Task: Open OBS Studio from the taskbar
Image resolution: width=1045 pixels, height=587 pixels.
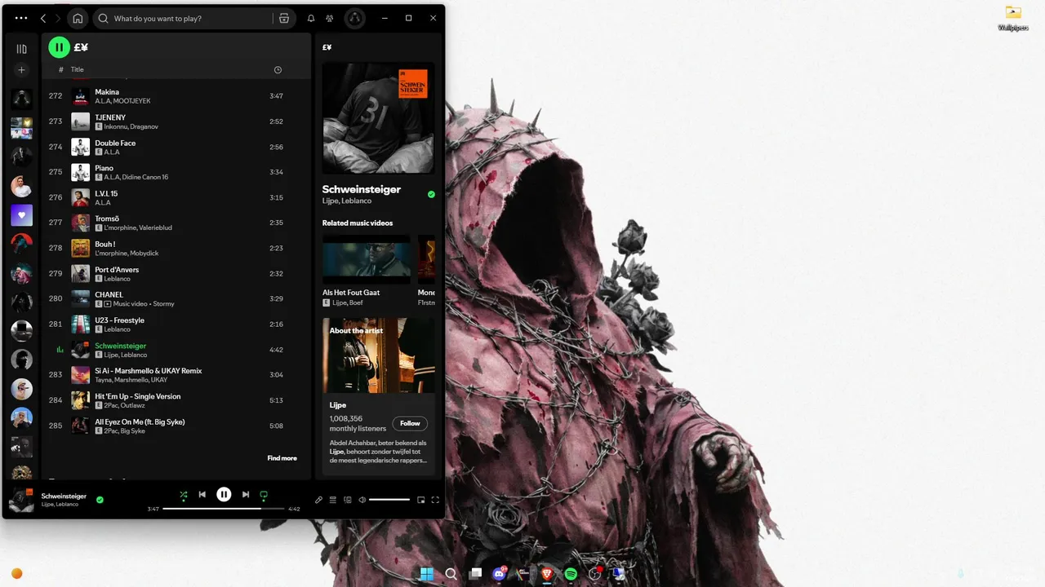Action: [595, 574]
